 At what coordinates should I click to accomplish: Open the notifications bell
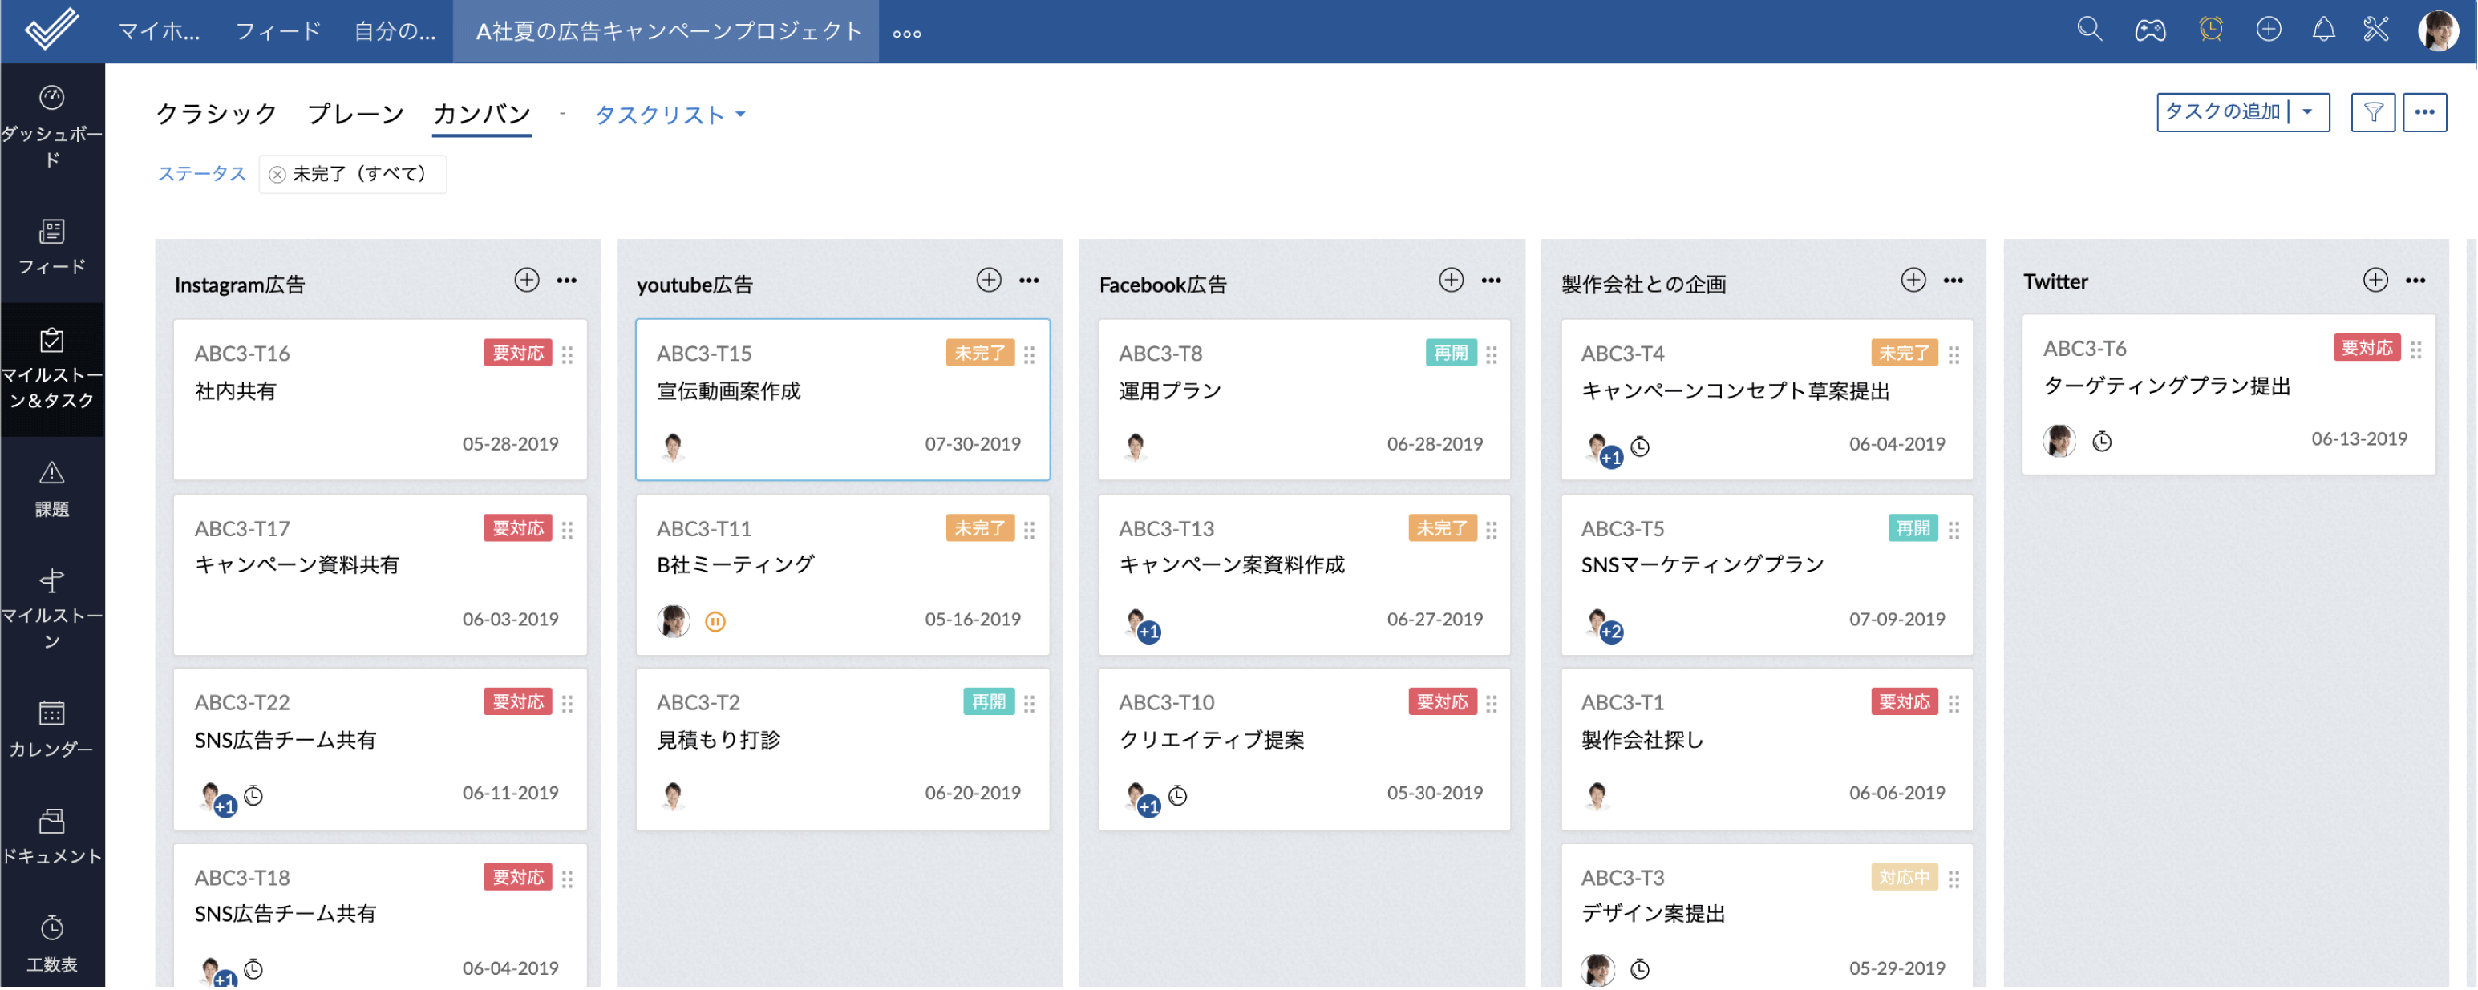2323,30
